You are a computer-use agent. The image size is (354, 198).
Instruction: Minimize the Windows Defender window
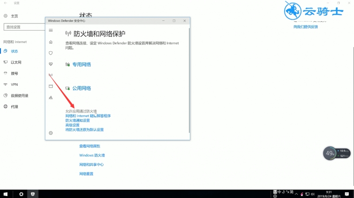(163, 21)
